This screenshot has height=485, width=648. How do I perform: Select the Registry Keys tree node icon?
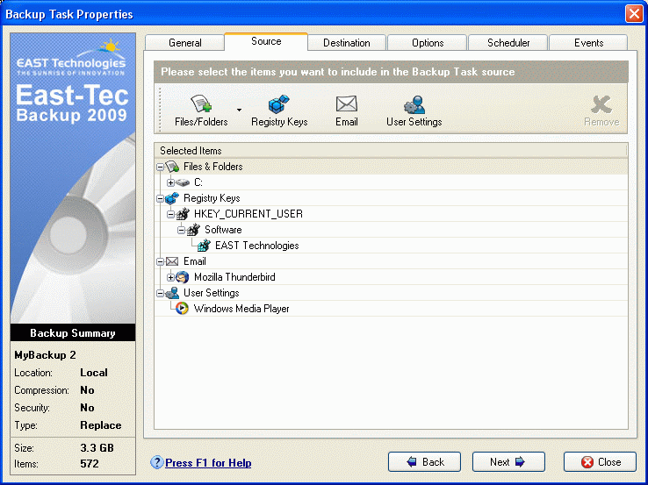click(x=172, y=198)
